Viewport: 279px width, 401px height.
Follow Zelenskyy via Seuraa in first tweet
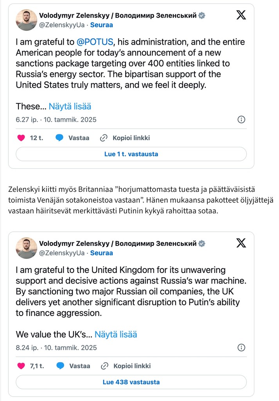click(x=101, y=25)
